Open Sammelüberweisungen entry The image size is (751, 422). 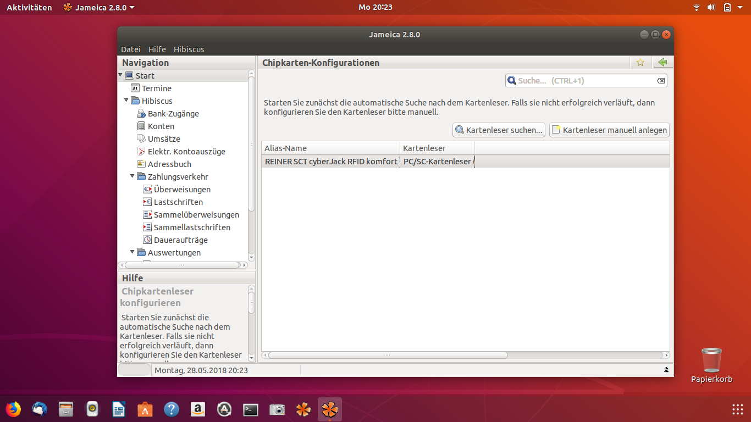pyautogui.click(x=191, y=215)
